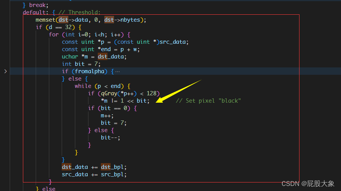Click the 'default:' case label
The image size is (341, 191).
pyautogui.click(x=35, y=12)
